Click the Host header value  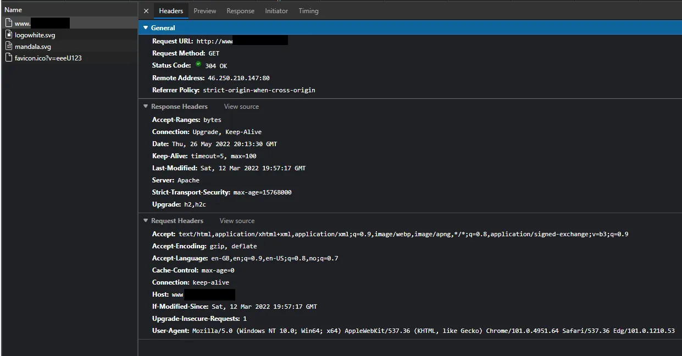pyautogui.click(x=203, y=295)
